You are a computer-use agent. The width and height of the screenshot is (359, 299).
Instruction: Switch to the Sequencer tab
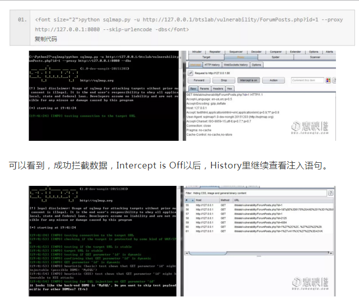236,52
